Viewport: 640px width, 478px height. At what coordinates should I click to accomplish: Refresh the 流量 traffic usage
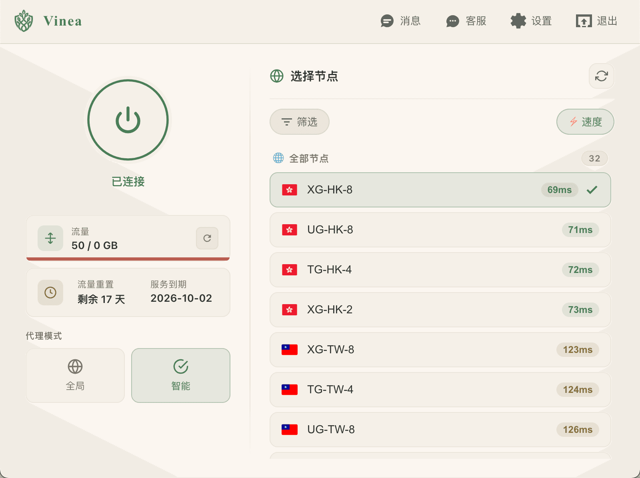point(207,238)
